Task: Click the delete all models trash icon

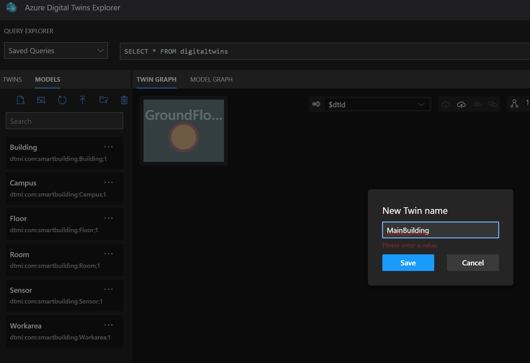Action: coord(124,100)
